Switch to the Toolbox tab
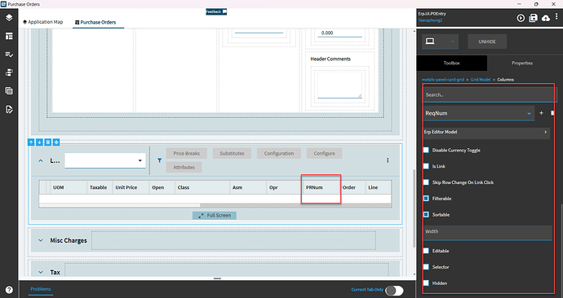Image resolution: width=563 pixels, height=298 pixels. 452,63
